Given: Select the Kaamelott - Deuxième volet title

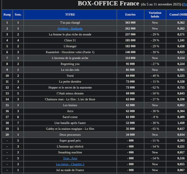Looking at the screenshot, I should (70, 52).
